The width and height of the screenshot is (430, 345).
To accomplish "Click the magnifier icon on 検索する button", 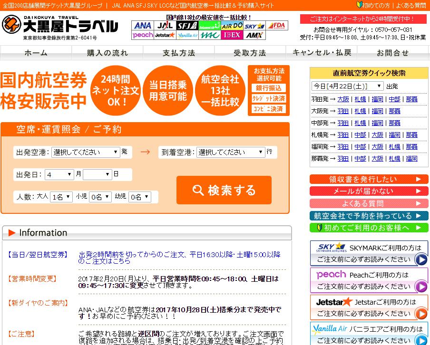I will point(198,190).
